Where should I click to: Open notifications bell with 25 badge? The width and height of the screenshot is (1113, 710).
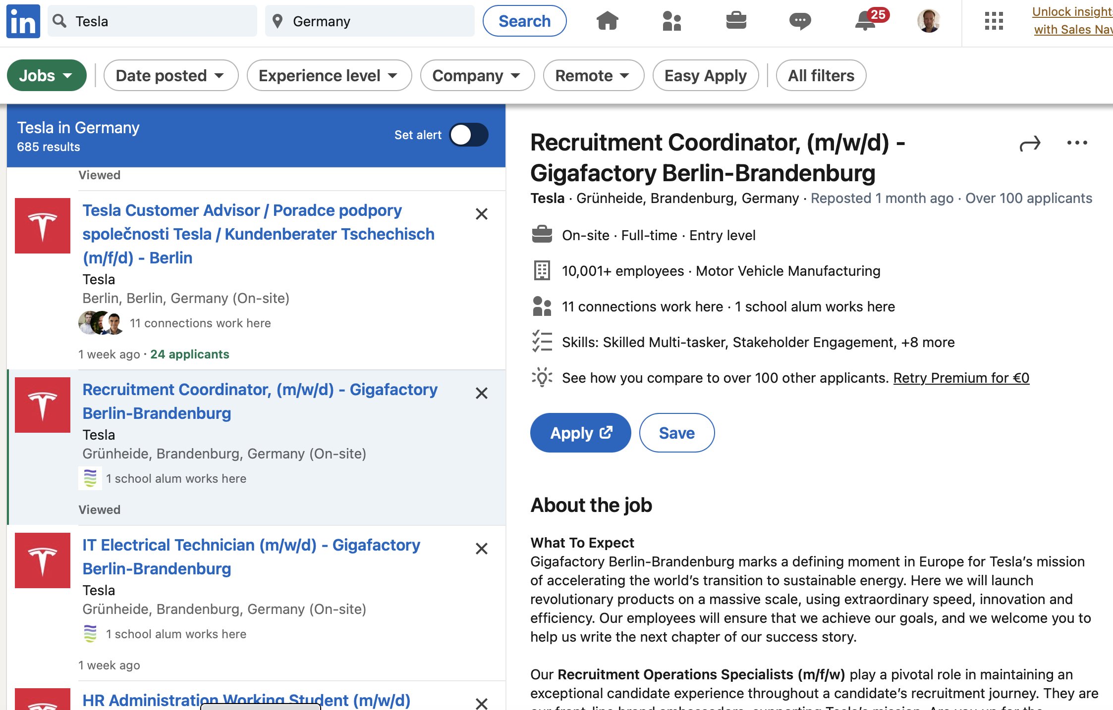(x=866, y=21)
